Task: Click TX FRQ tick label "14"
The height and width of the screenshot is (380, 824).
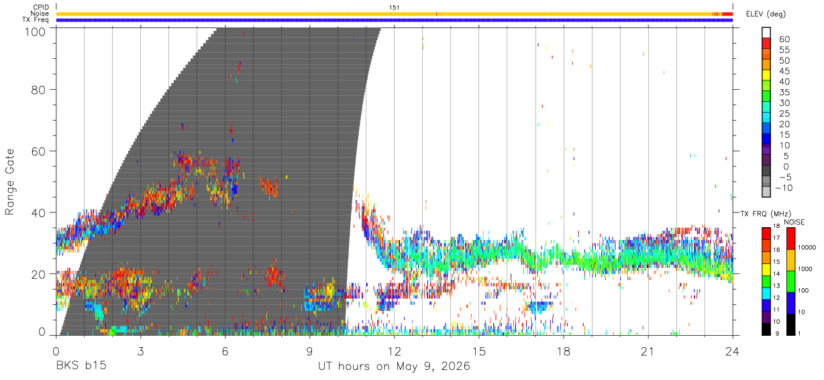Action: click(x=776, y=275)
